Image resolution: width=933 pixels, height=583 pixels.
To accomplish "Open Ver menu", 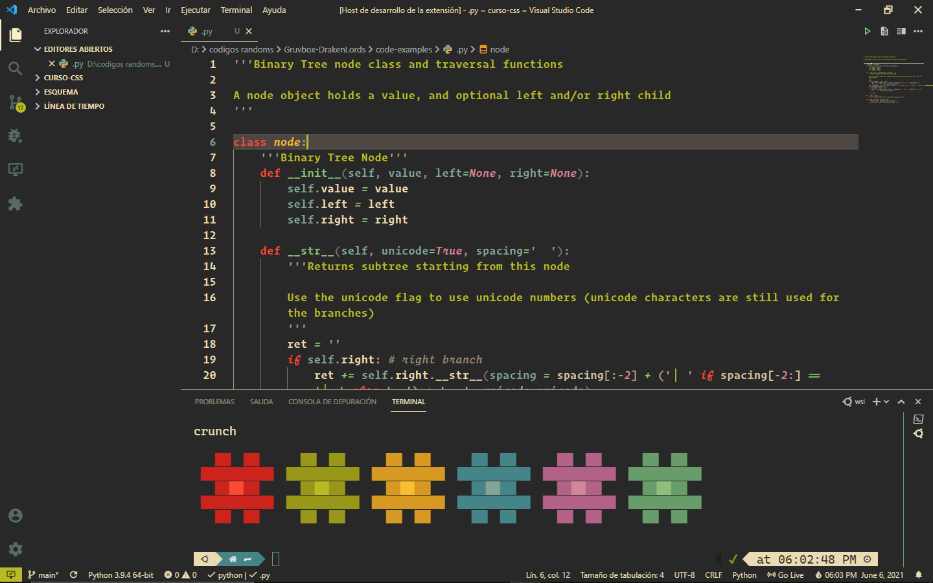I will click(149, 10).
